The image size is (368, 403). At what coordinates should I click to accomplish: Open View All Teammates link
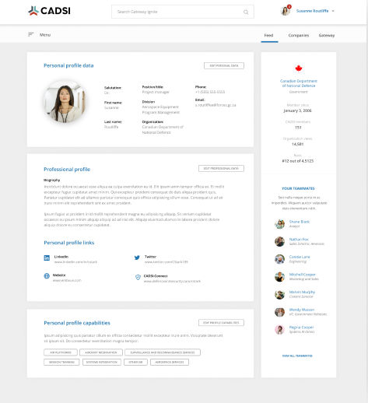click(x=297, y=356)
